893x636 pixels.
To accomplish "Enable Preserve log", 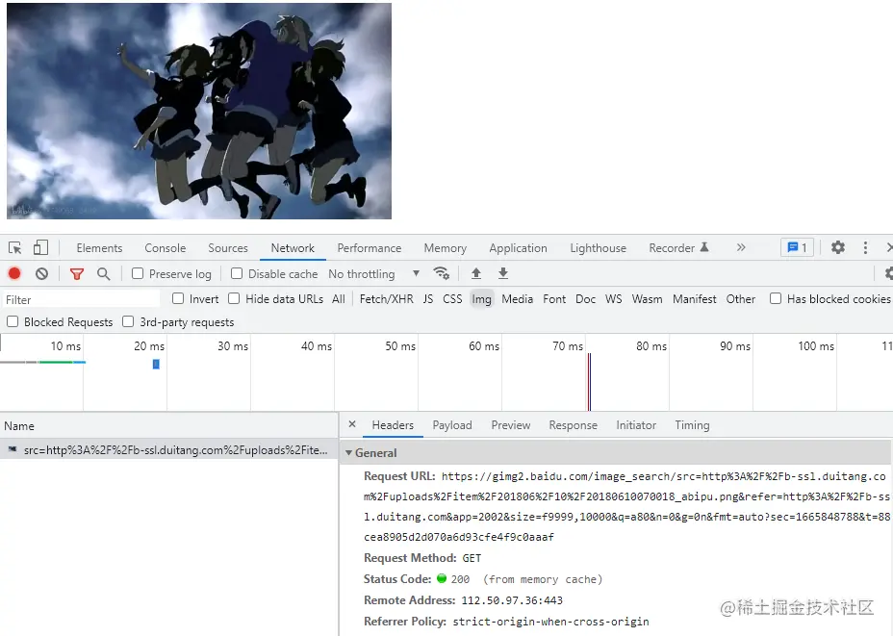I will 138,273.
